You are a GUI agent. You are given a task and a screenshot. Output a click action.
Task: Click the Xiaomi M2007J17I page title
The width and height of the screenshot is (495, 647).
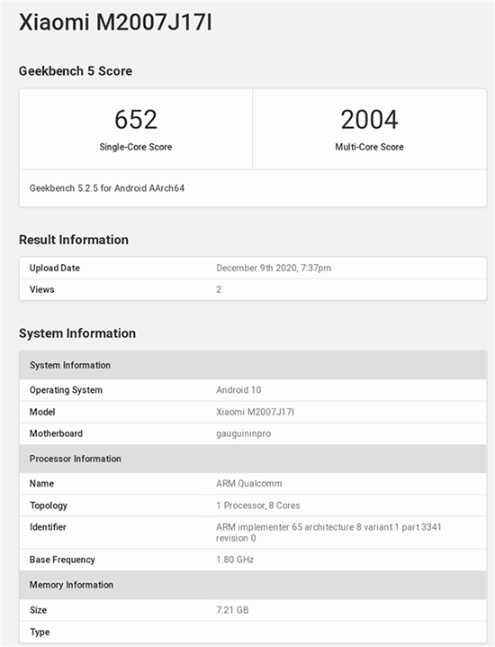[115, 23]
